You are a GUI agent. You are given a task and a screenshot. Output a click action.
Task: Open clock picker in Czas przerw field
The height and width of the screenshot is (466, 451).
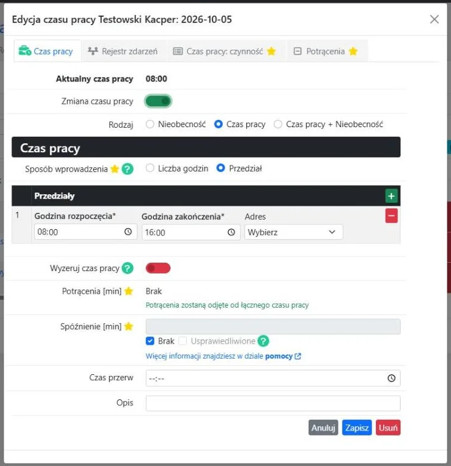coord(392,378)
